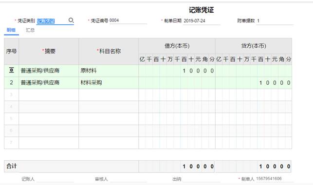Viewport: 313px width, 185px height.
Task: Click the 合计 total label
Action: pos(12,166)
